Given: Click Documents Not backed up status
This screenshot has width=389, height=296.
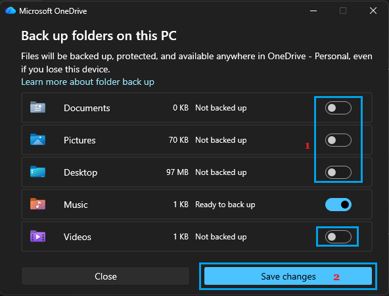Looking at the screenshot, I should pos(221,108).
